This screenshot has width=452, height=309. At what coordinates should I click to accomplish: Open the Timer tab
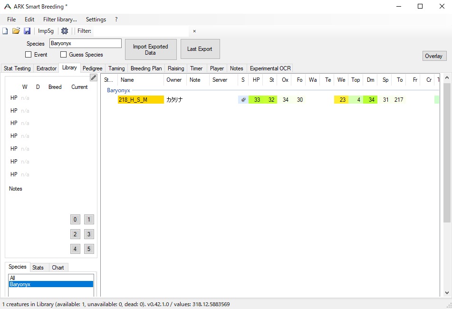point(196,68)
